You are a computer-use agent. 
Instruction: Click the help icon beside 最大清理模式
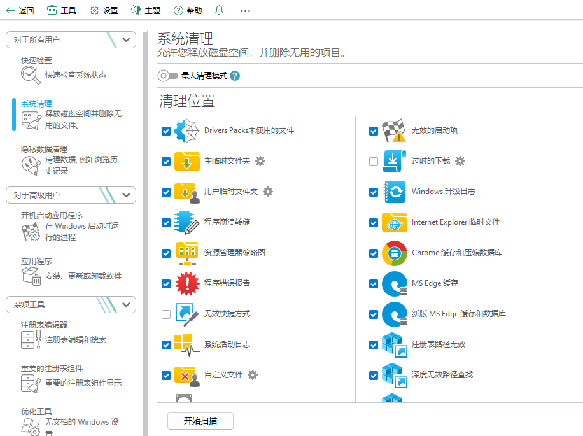point(235,76)
